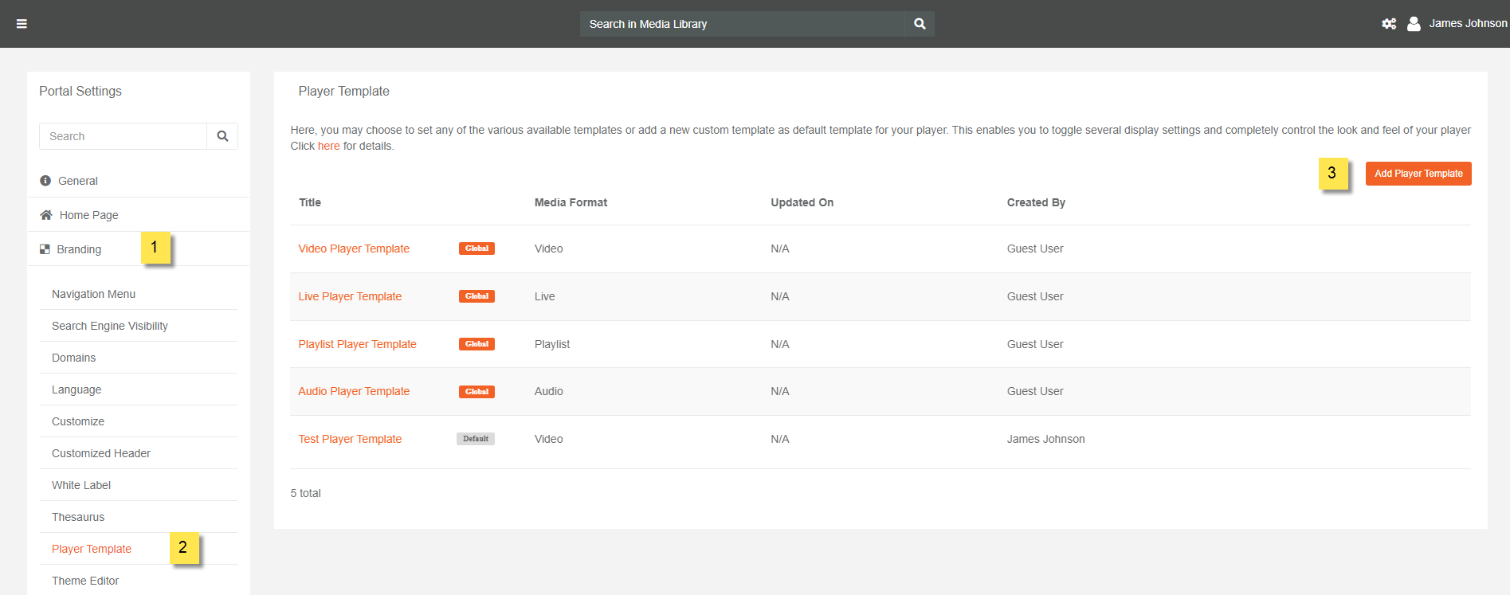Open the 'here' details link
1510x595 pixels.
point(328,146)
